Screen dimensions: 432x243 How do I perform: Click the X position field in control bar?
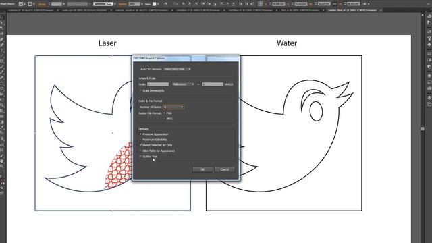pyautogui.click(x=278, y=4)
